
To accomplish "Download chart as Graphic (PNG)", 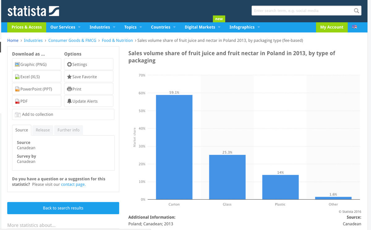I will point(36,64).
